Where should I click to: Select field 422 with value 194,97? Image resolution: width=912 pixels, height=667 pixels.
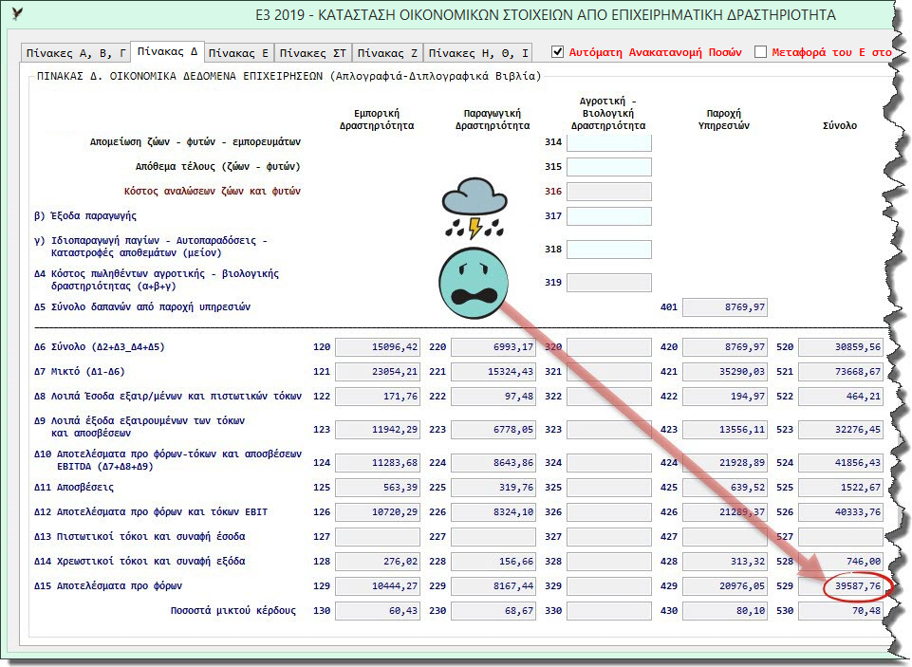pyautogui.click(x=725, y=397)
